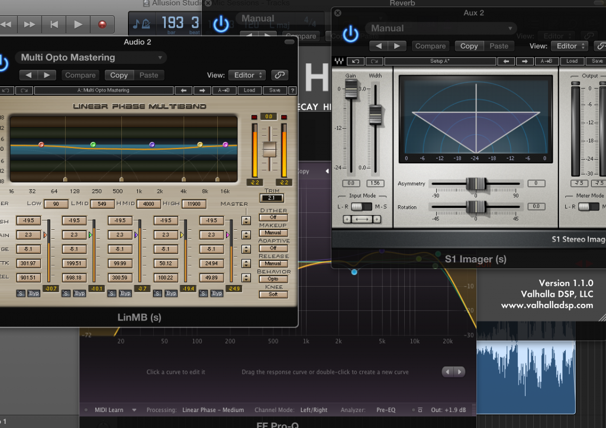Click the S1 Imager undo icon

pos(356,61)
